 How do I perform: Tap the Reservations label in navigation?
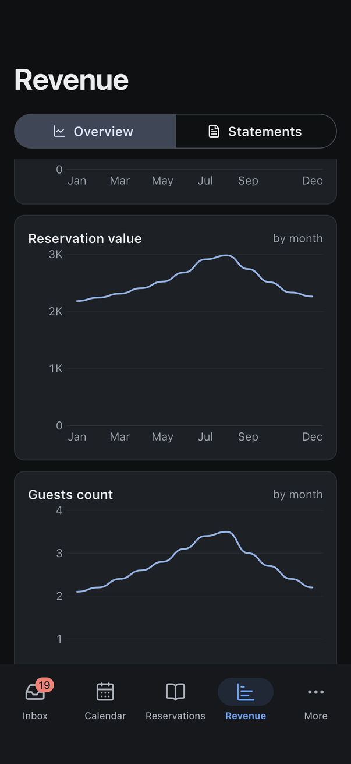[x=175, y=716]
